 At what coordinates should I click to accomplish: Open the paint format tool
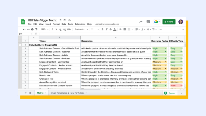point(36,29)
